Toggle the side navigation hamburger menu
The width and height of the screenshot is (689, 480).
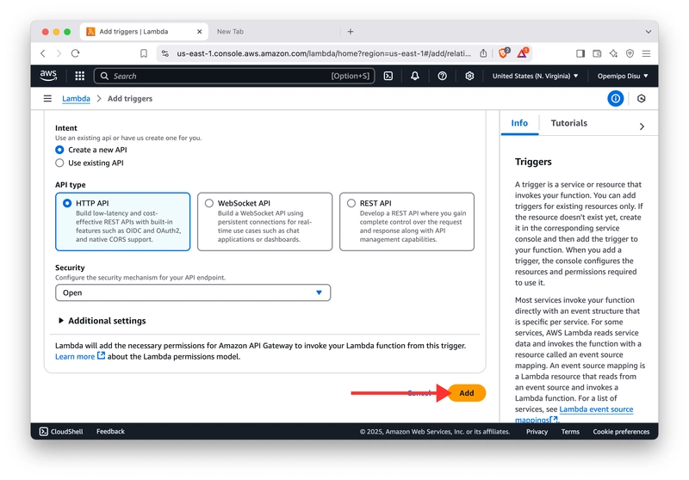click(47, 99)
